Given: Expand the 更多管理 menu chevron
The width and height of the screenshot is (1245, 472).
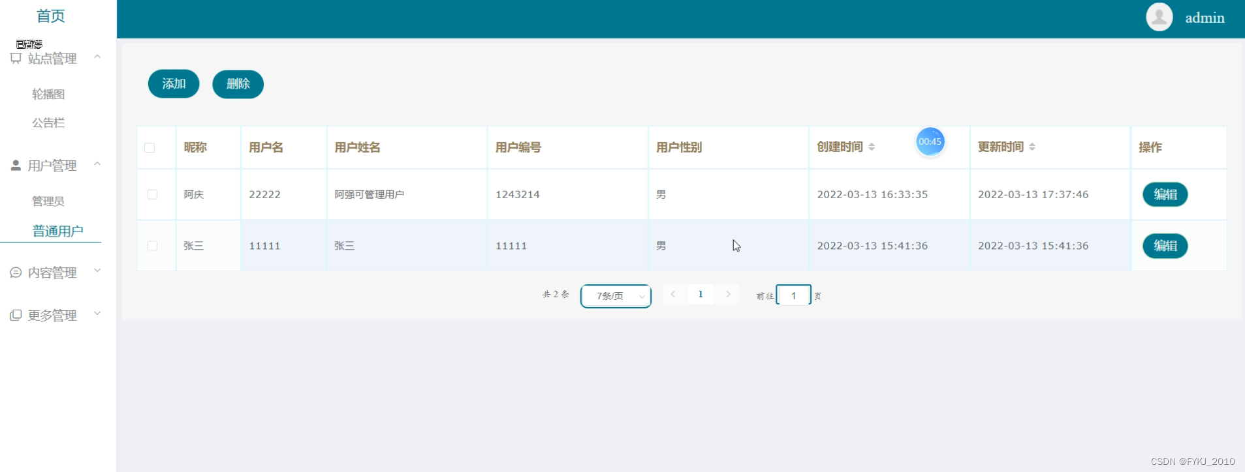Looking at the screenshot, I should click(x=97, y=314).
